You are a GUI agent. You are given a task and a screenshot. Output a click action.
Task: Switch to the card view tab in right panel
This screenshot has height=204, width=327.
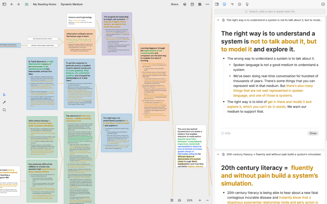click(x=224, y=4)
